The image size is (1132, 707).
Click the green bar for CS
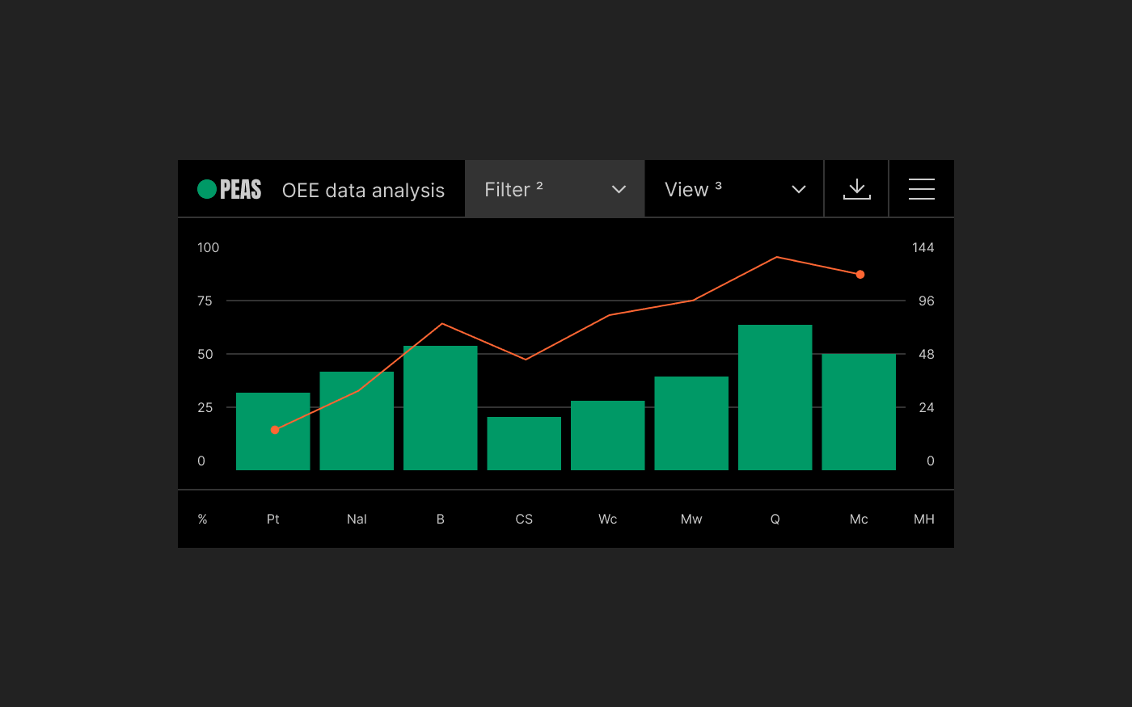tap(524, 444)
